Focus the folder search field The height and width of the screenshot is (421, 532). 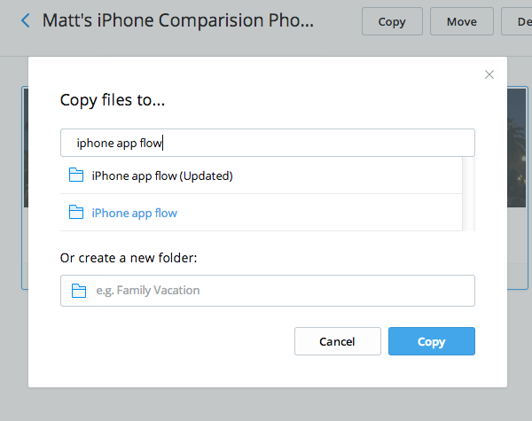tap(268, 143)
